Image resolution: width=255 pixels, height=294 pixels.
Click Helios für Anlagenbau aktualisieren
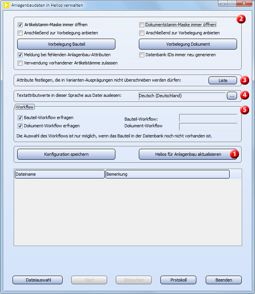pyautogui.click(x=188, y=154)
